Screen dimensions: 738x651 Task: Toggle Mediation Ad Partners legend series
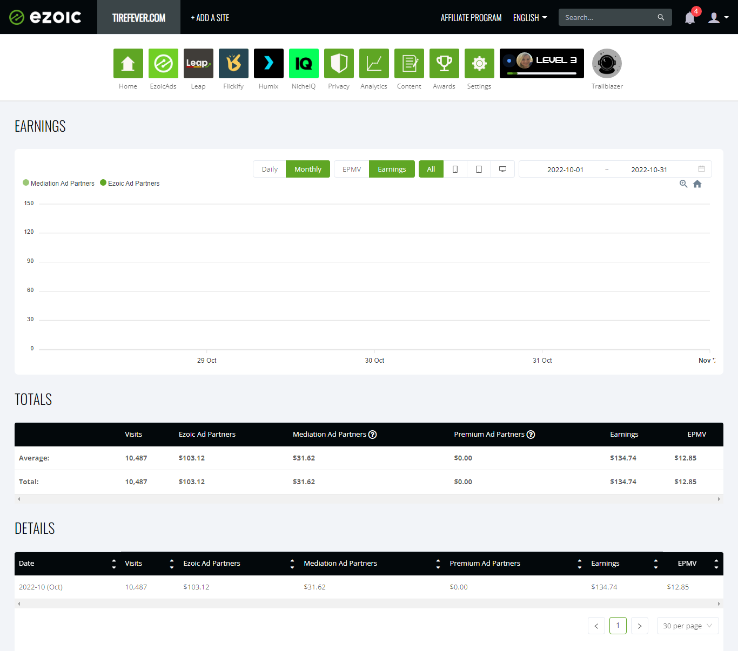point(59,183)
